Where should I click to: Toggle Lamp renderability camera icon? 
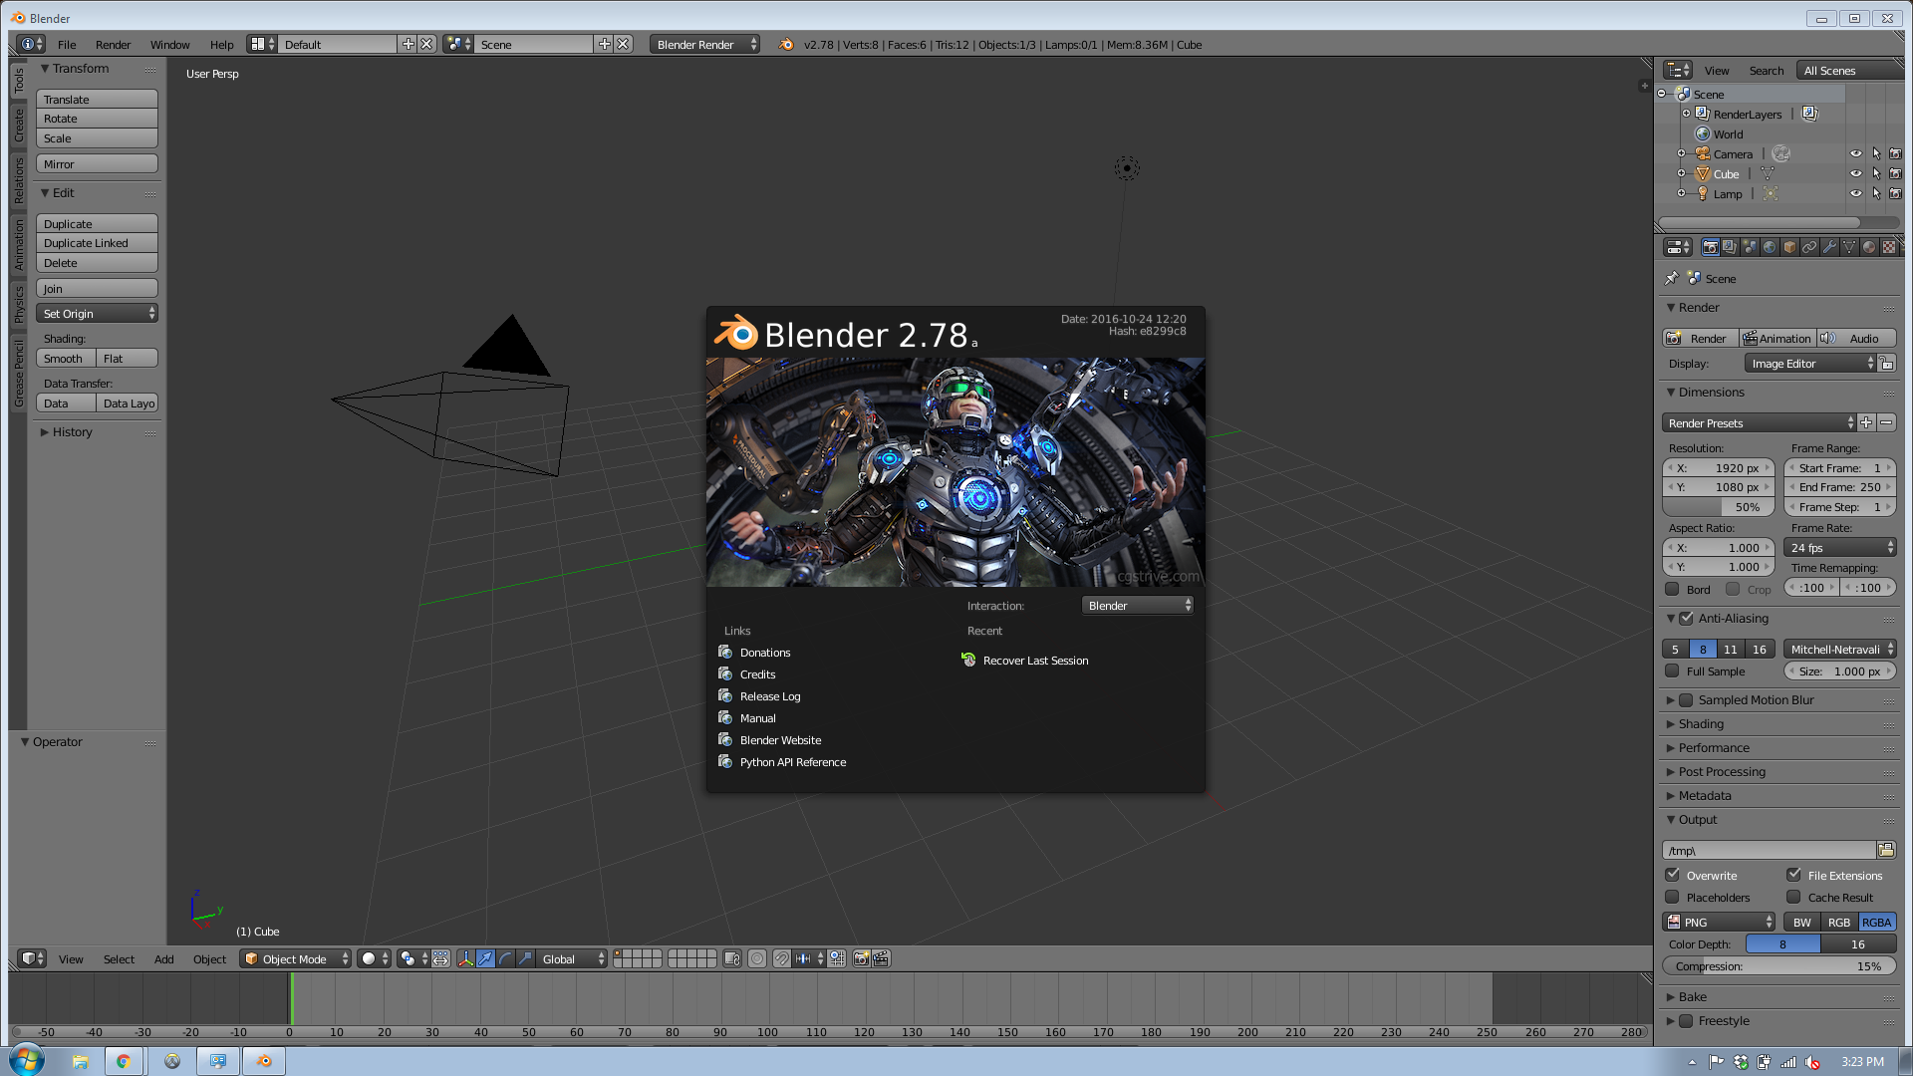(1895, 193)
